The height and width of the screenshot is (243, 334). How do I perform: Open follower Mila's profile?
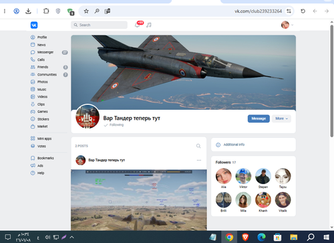click(x=243, y=202)
